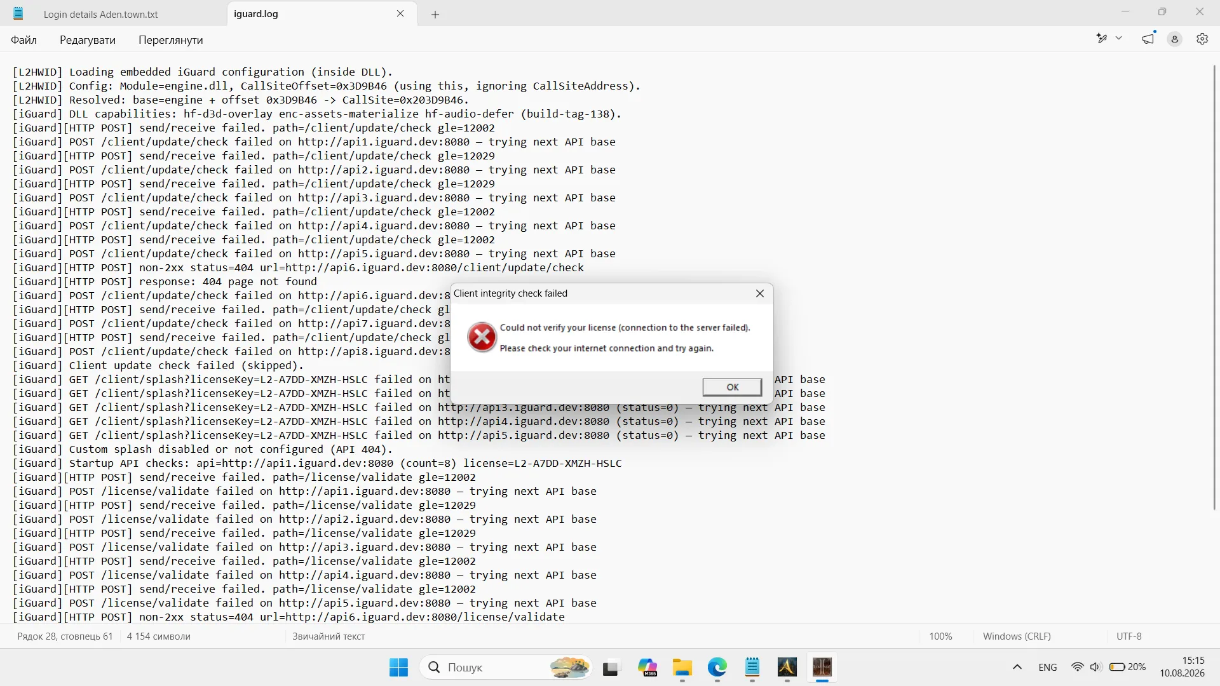Click OK in the integrity check dialog
1220x686 pixels.
point(732,387)
